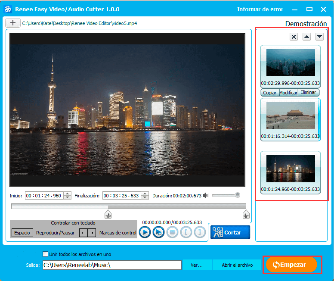Click the Inicio time input field
The image size is (334, 281).
click(44, 195)
